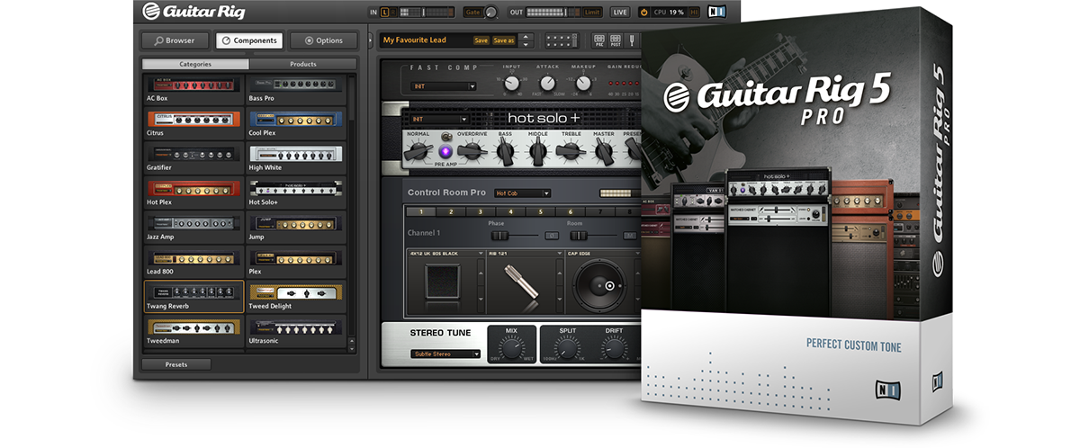Open the PRE tape deck
1080x448 pixels.
click(599, 40)
